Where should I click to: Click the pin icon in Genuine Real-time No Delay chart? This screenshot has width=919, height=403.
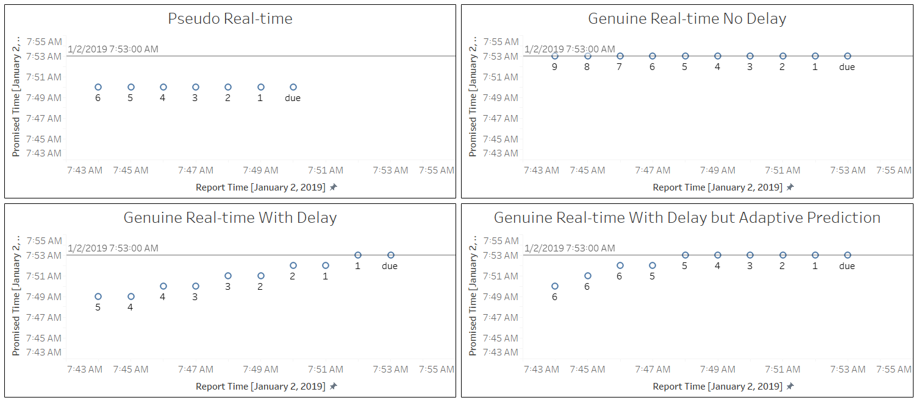tap(790, 187)
